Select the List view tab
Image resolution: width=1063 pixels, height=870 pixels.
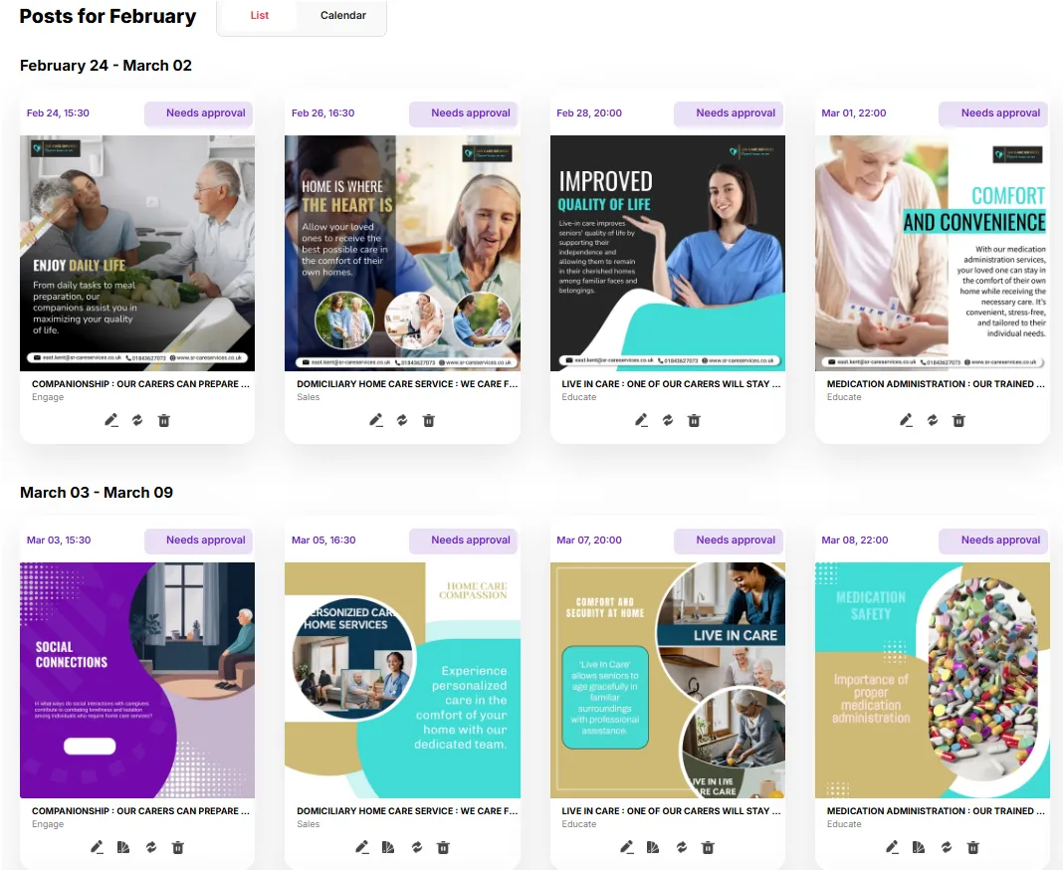(260, 15)
